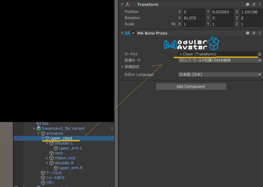Click the armature cube icon
The image size is (263, 187).
pos(43,133)
